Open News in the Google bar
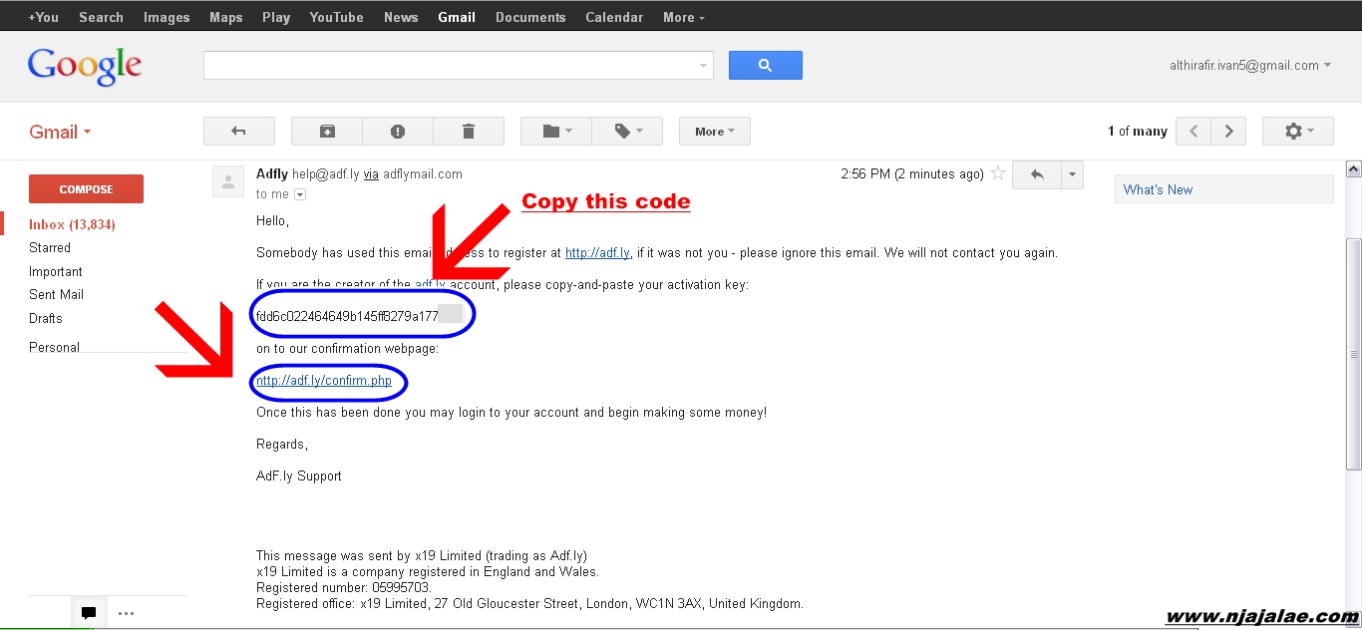The height and width of the screenshot is (630, 1362). click(x=401, y=17)
